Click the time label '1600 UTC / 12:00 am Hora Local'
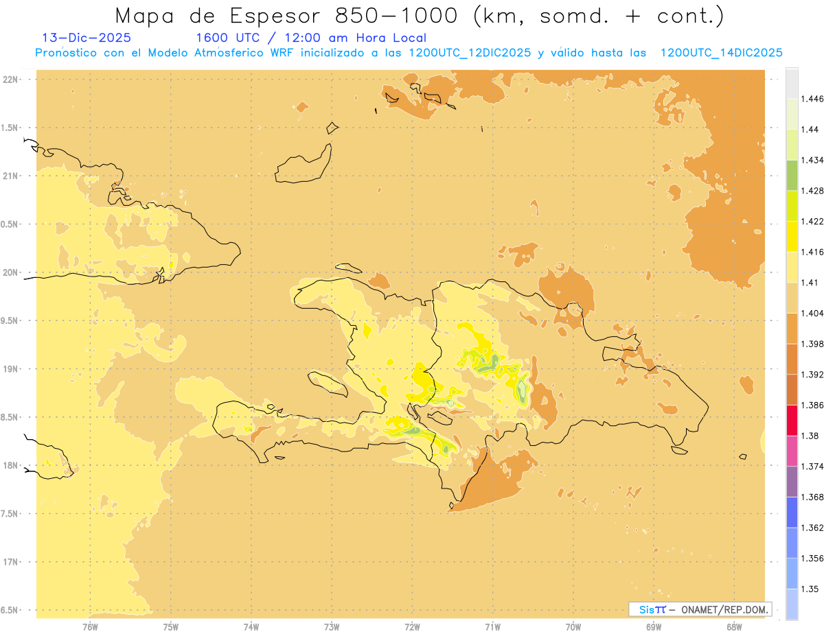824x636 pixels. click(x=311, y=38)
